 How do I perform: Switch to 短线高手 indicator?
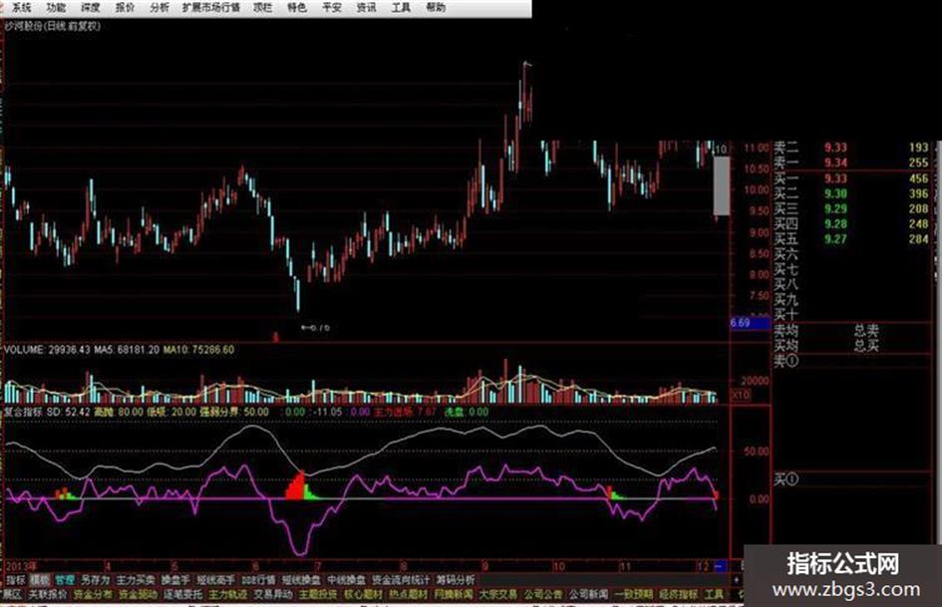pos(215,580)
